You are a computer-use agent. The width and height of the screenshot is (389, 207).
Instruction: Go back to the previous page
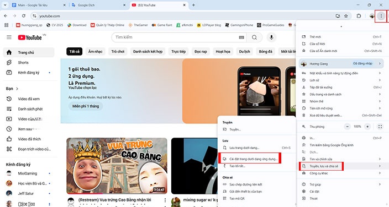(6, 16)
